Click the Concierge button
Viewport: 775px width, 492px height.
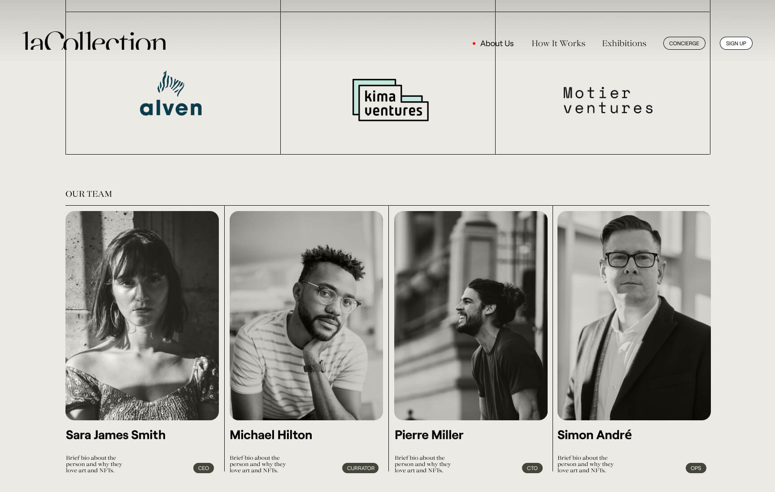coord(684,43)
